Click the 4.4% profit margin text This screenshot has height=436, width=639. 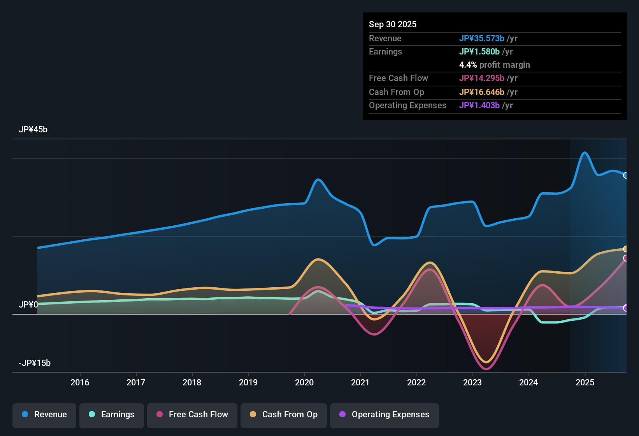click(x=495, y=65)
